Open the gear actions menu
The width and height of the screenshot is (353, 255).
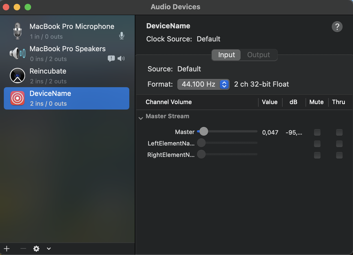click(36, 248)
